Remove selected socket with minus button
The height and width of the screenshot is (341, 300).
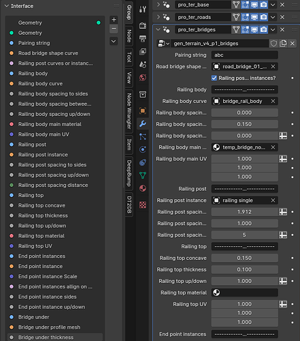(x=114, y=29)
